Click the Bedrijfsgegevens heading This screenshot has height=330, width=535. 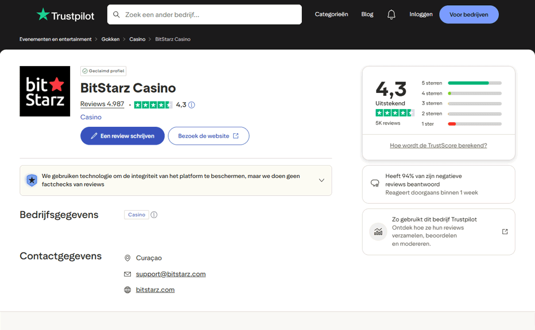coord(59,215)
